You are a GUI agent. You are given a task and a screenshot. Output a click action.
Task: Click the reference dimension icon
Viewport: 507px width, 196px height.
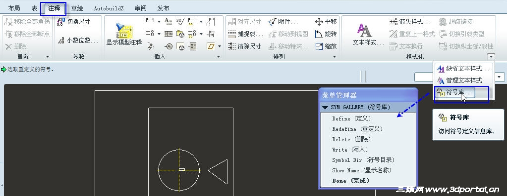pos(192,21)
